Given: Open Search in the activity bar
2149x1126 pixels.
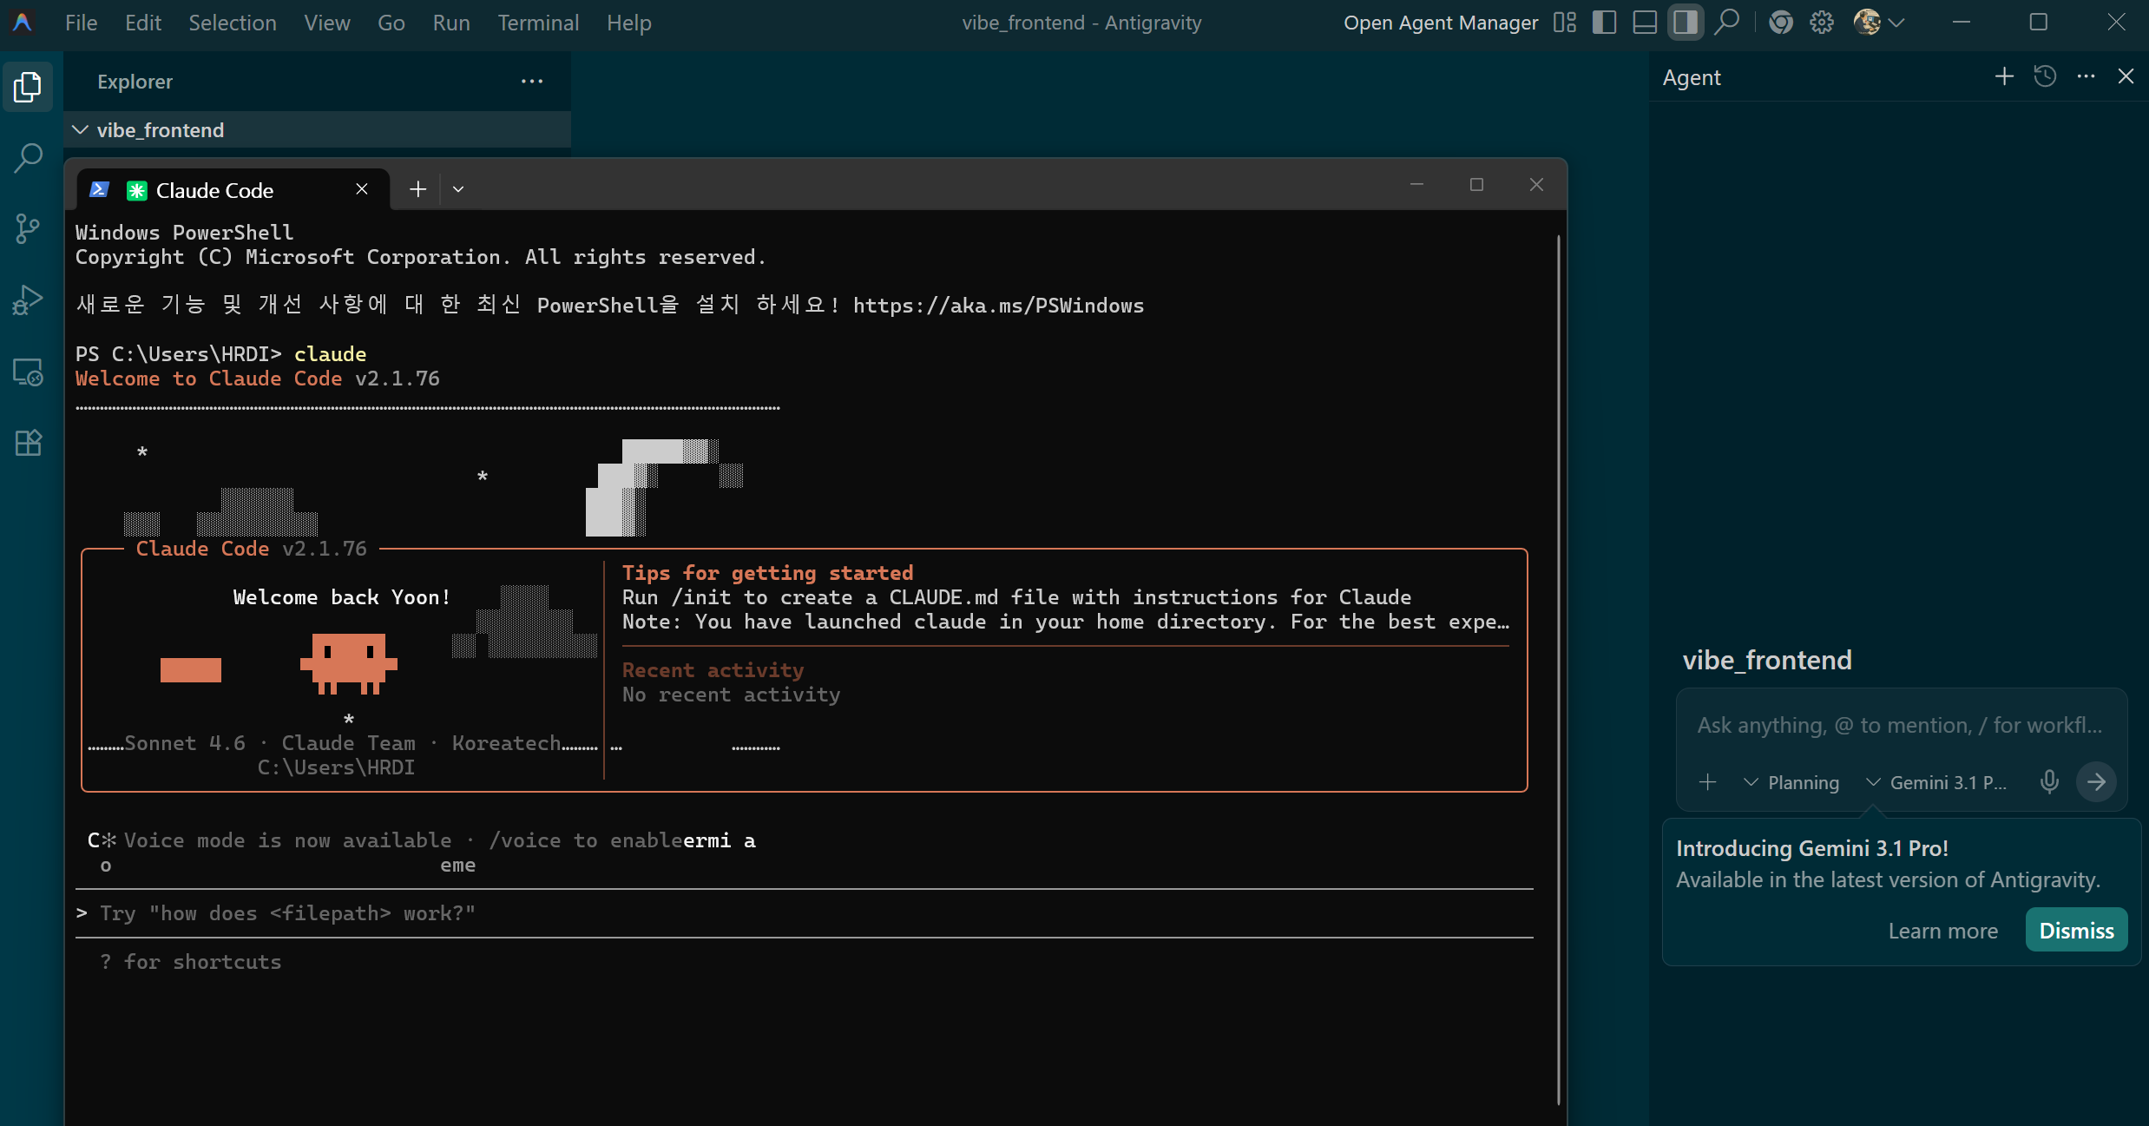Looking at the screenshot, I should 28,158.
